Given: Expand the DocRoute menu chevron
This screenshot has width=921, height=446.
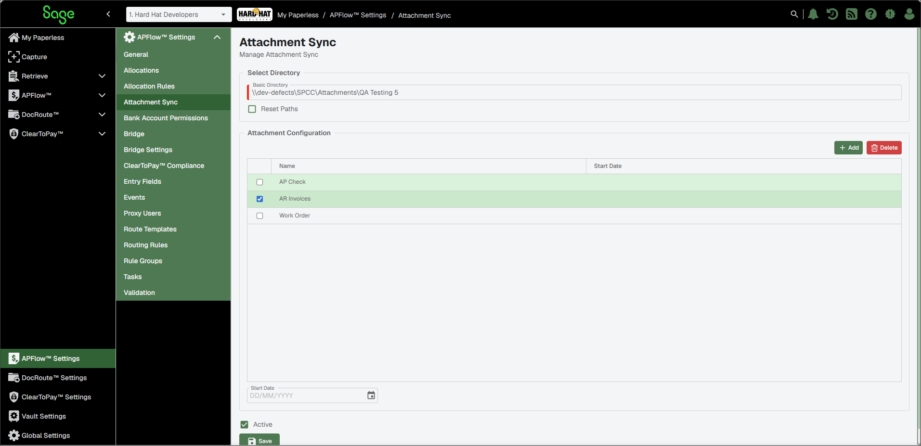Looking at the screenshot, I should click(x=102, y=115).
